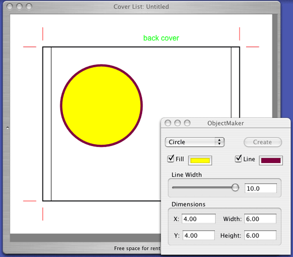The height and width of the screenshot is (257, 293).
Task: Click the X dimension input field
Action: pyautogui.click(x=198, y=219)
